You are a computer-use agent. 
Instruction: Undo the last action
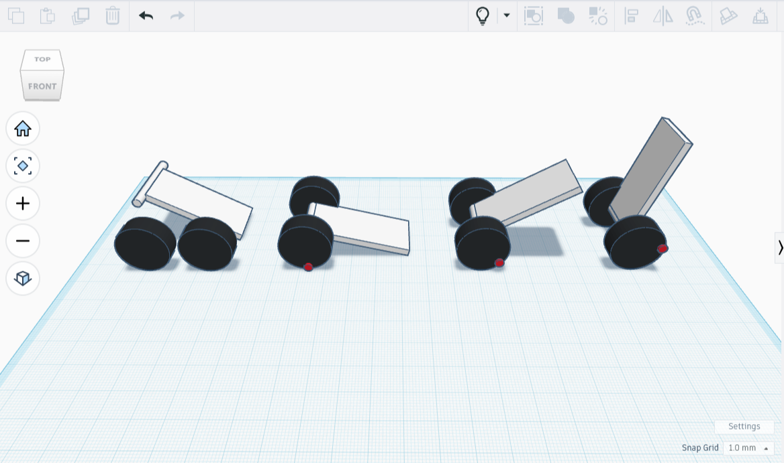point(146,15)
